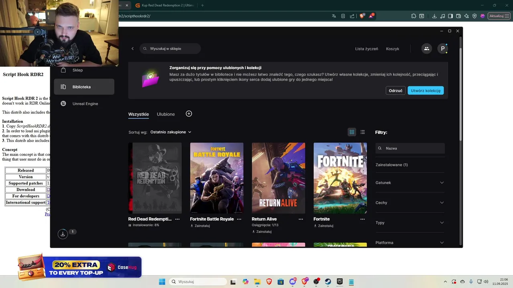
Task: Pause Red Dead Redemption installation
Action: pyautogui.click(x=130, y=225)
